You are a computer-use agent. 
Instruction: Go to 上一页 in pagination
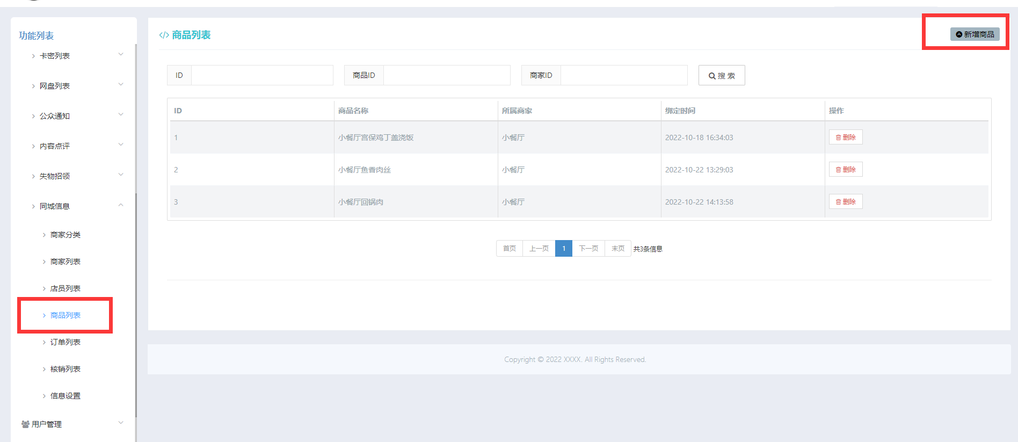click(x=539, y=248)
